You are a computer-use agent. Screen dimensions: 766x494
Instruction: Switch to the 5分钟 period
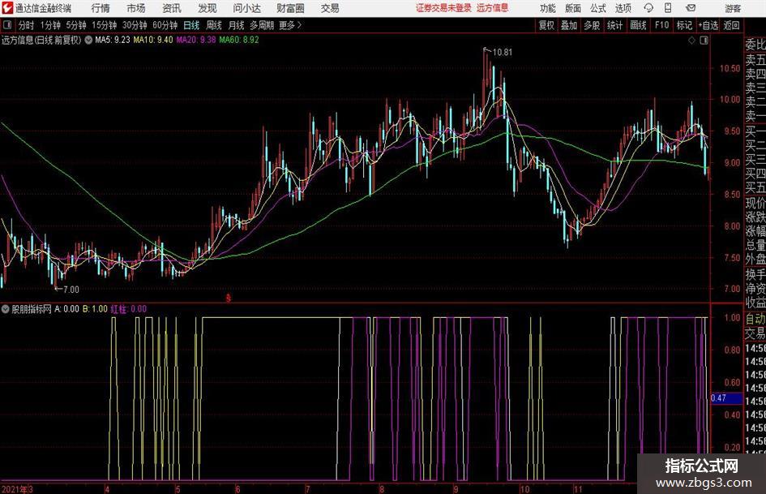coord(76,25)
